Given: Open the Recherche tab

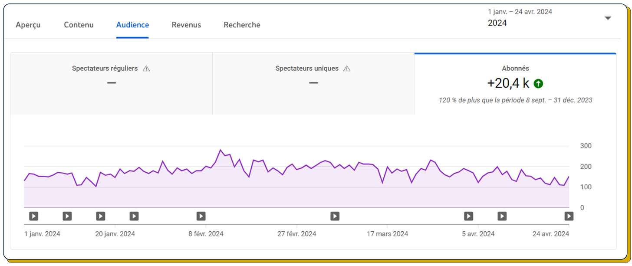Looking at the screenshot, I should point(242,25).
